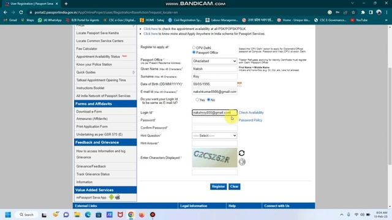Open the Windows Start menu
Screen dimensions: 392x220
8,215
